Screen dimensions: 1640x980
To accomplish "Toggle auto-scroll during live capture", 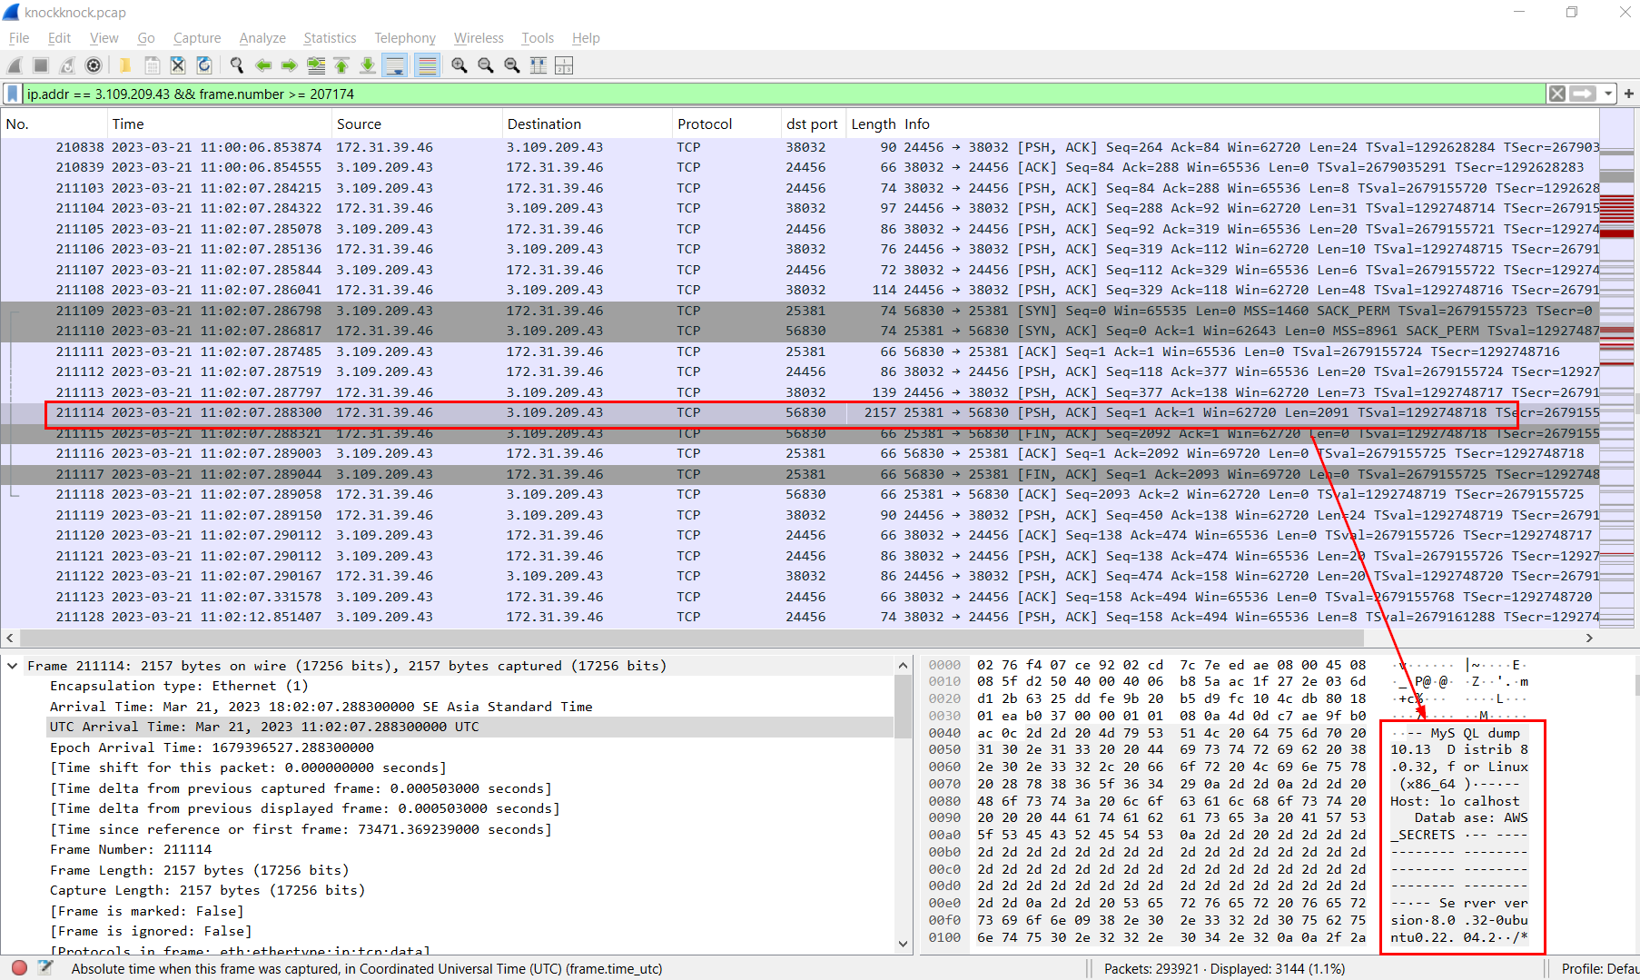I will (x=394, y=64).
